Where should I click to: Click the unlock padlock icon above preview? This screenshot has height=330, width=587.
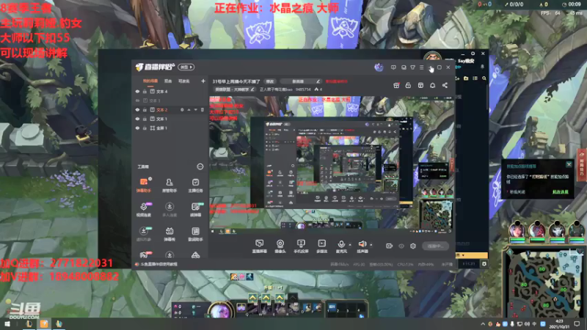(408, 86)
